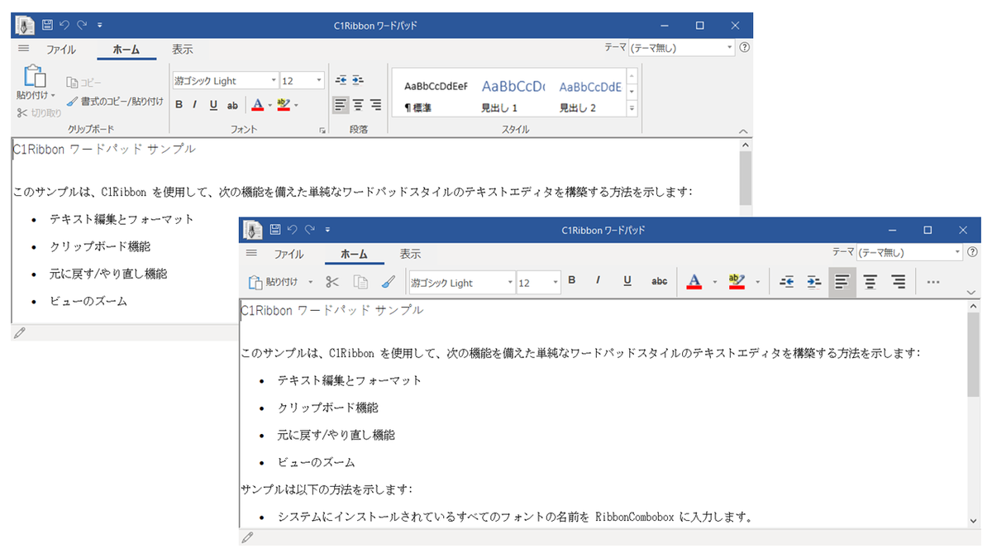Click the 切り取り cut button in the back window
Screen dimensions: 992x558
point(39,112)
